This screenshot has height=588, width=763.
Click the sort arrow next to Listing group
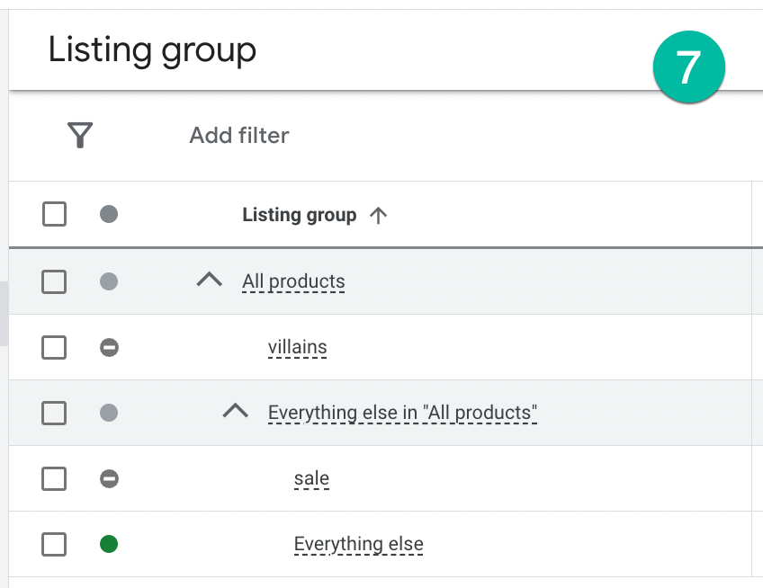click(x=379, y=215)
